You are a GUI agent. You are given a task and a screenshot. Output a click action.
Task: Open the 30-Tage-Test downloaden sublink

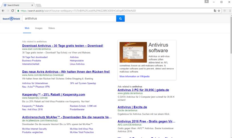tap(35, 57)
